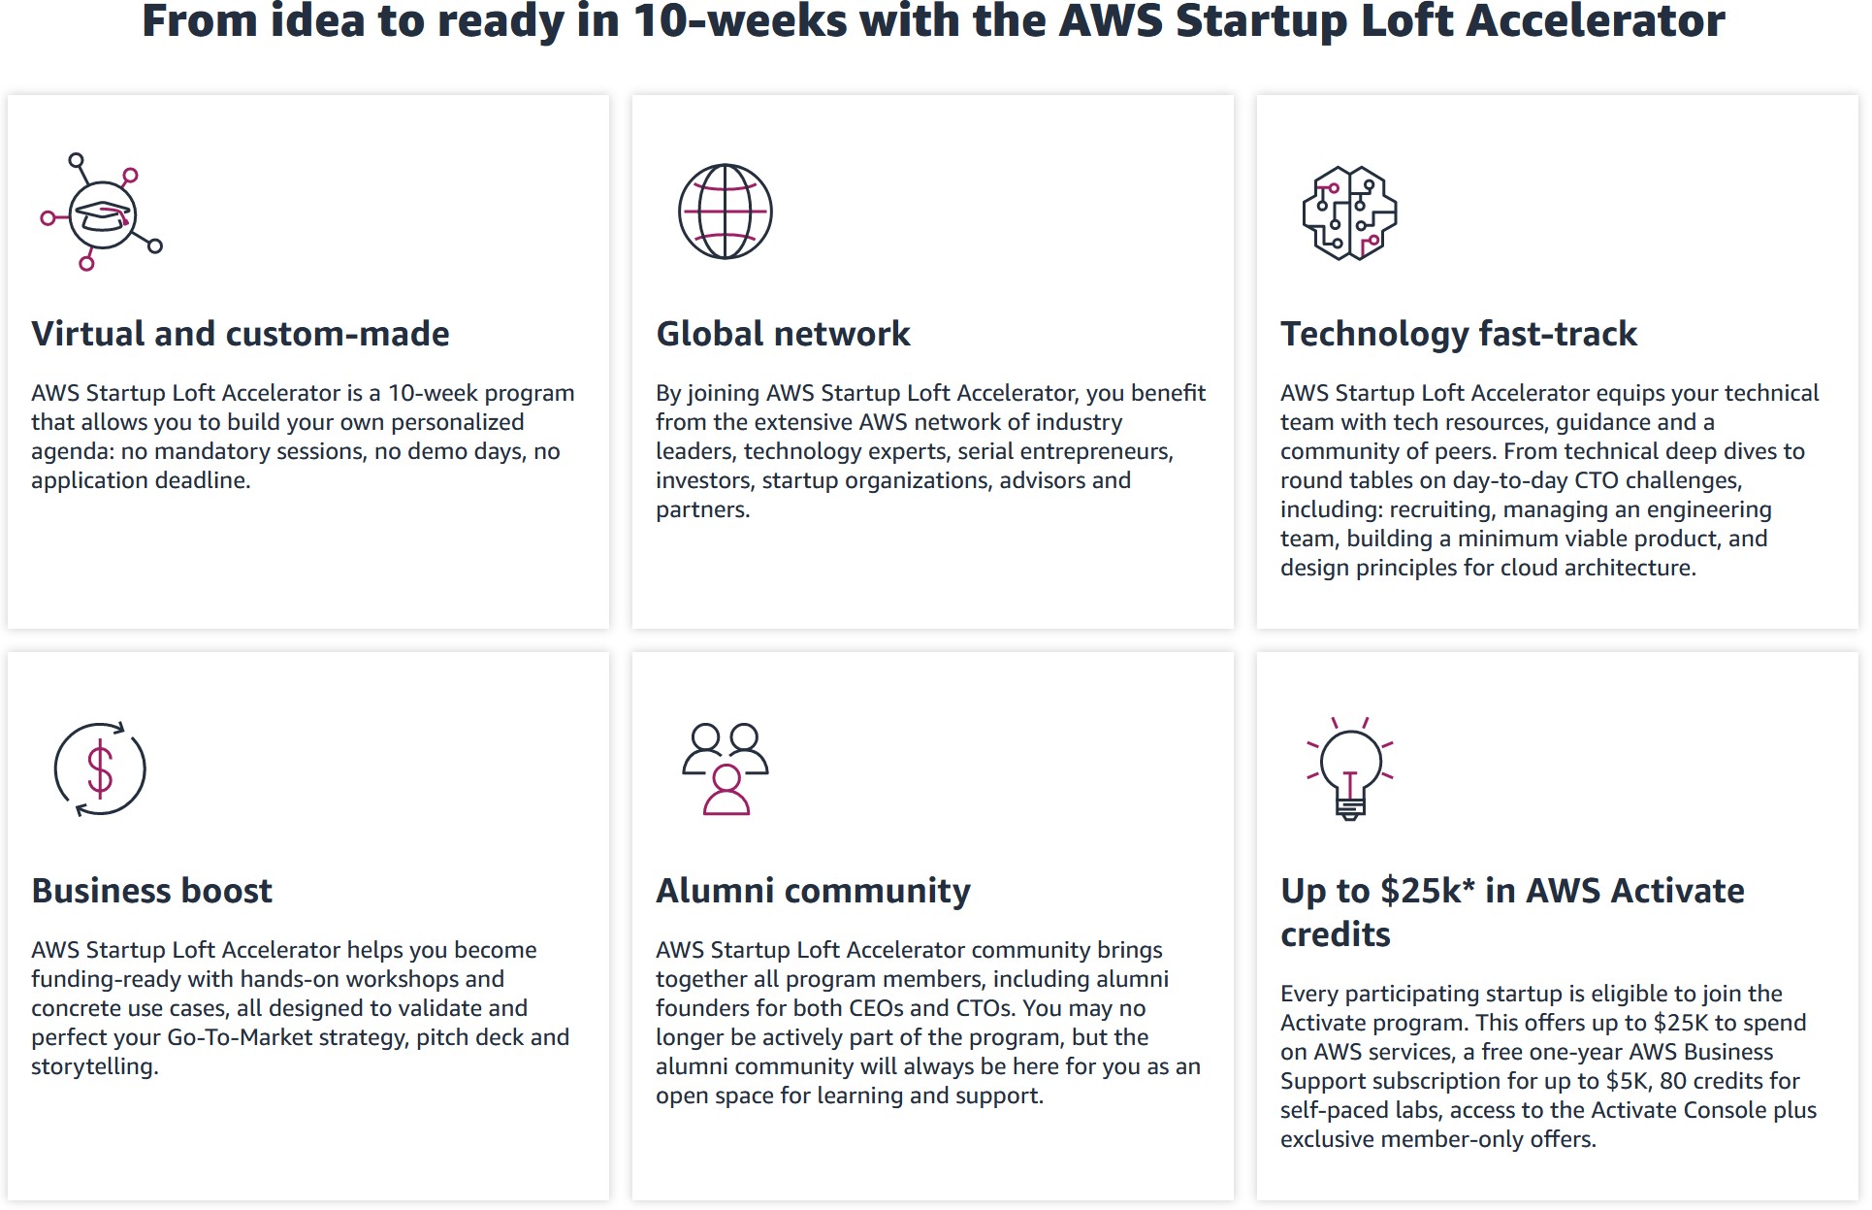Click the Global network description paragraph
This screenshot has height=1210, width=1872.
coord(931,451)
